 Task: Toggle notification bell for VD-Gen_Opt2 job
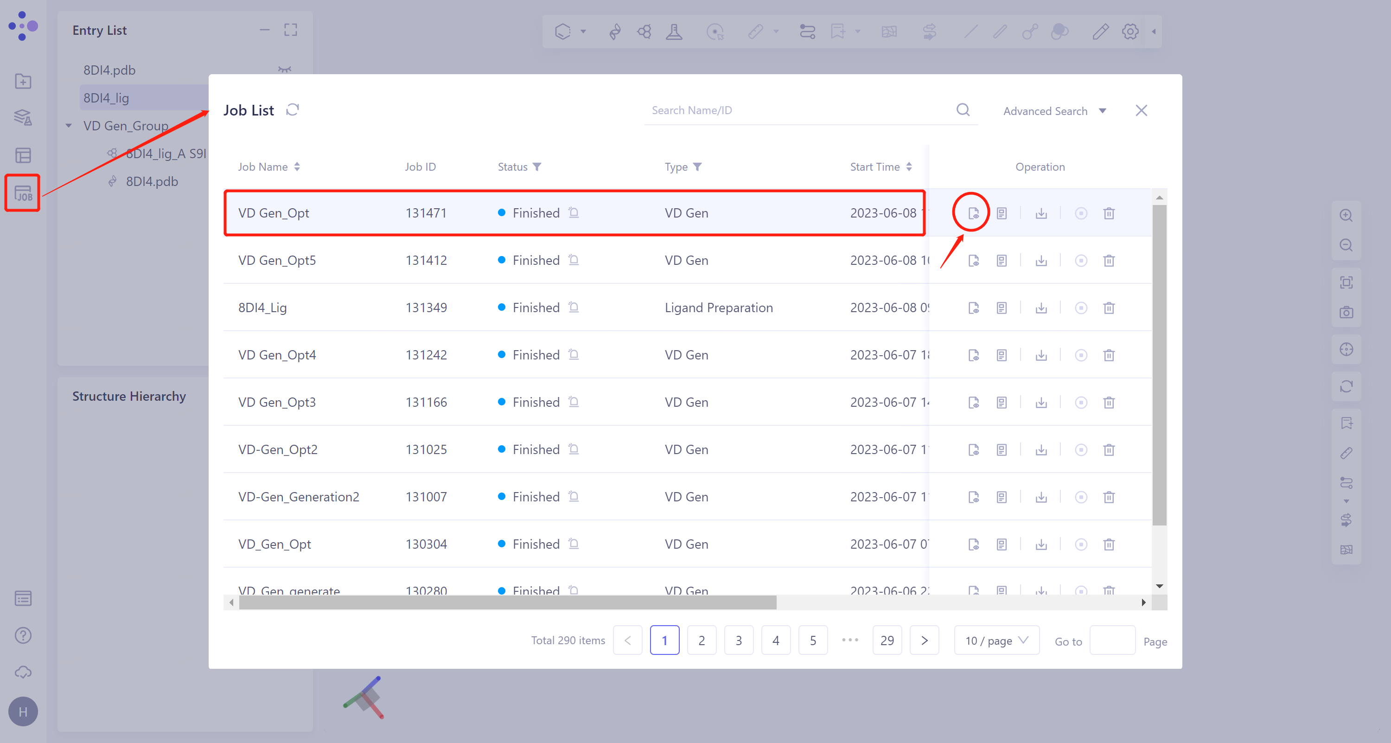pos(574,449)
